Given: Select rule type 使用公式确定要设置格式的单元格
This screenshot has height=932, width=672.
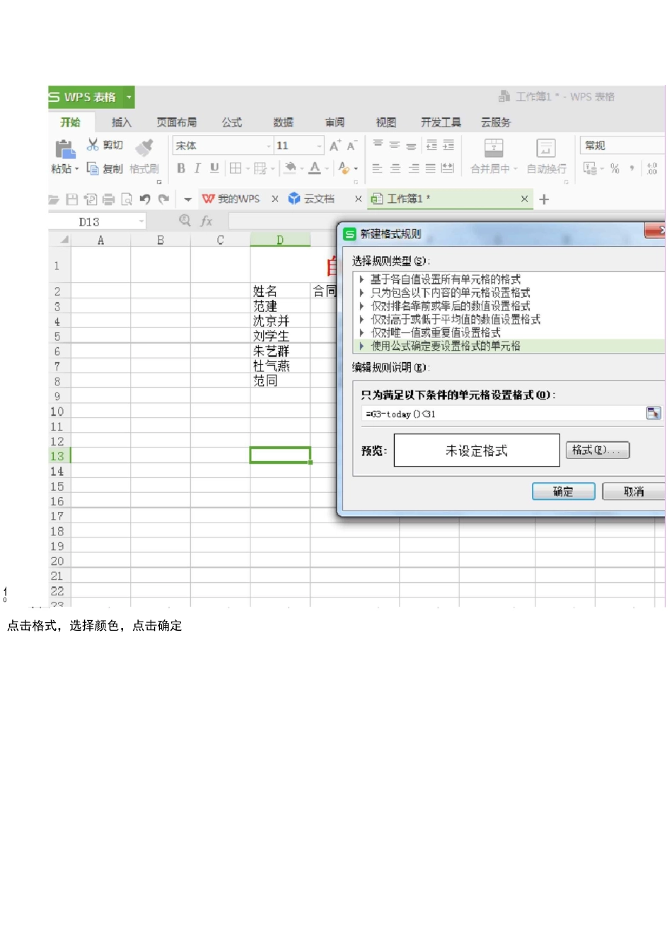Looking at the screenshot, I should [509, 346].
